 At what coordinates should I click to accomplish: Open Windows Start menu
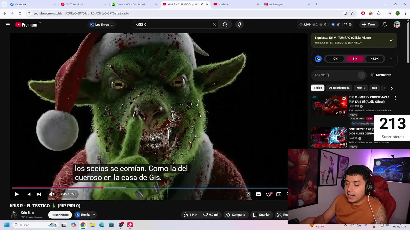click(x=7, y=225)
